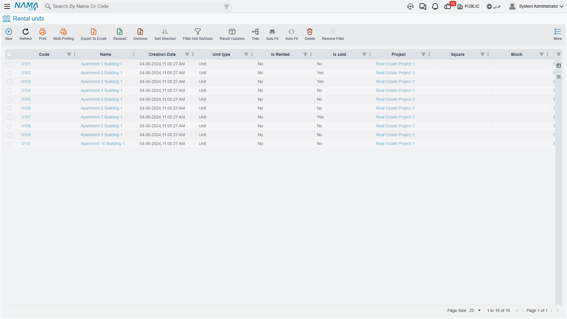567x319 pixels.
Task: Open the chat messages icon
Action: (423, 6)
